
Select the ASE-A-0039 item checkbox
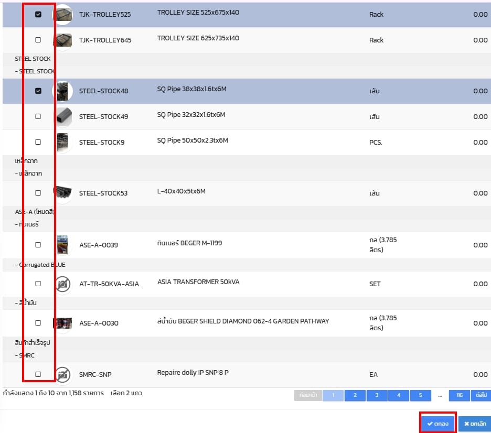[x=38, y=245]
